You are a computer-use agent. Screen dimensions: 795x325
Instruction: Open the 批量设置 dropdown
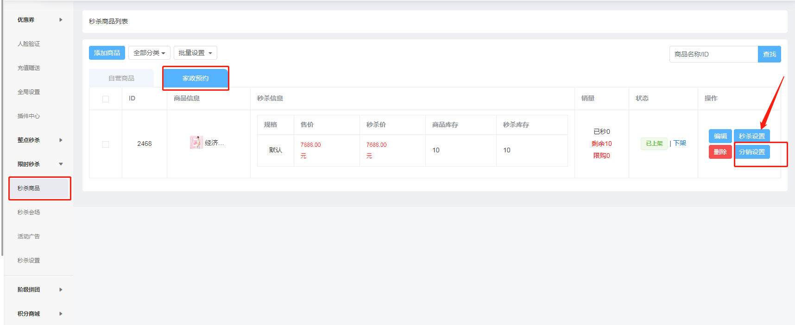click(195, 53)
